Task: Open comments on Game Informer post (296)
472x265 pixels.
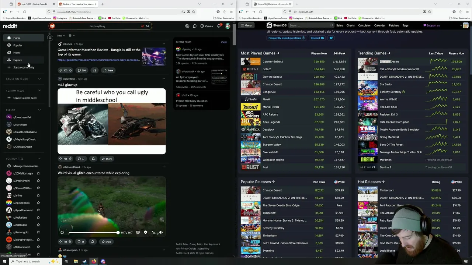Action: point(81,70)
